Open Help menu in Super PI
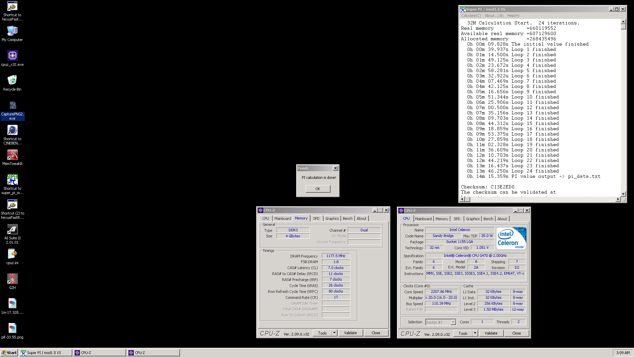Screen dimensions: 634x357 (513, 16)
